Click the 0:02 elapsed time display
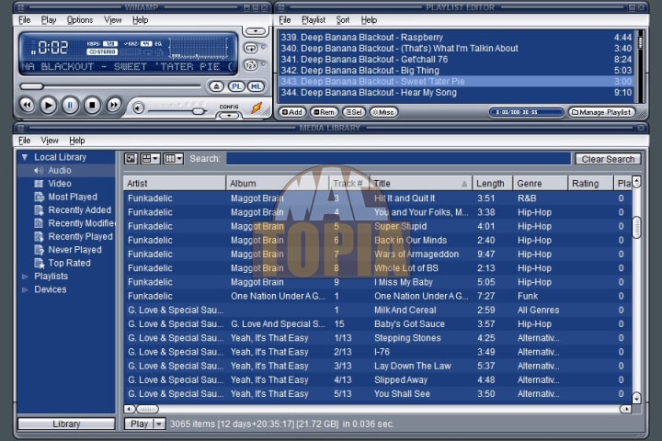Screen dimensions: 662x441 tap(52, 48)
